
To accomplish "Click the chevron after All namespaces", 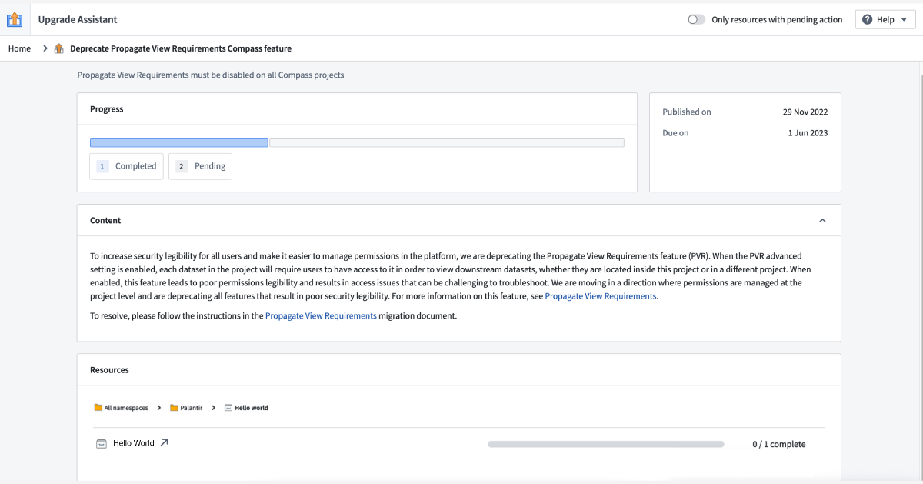I will tap(159, 408).
